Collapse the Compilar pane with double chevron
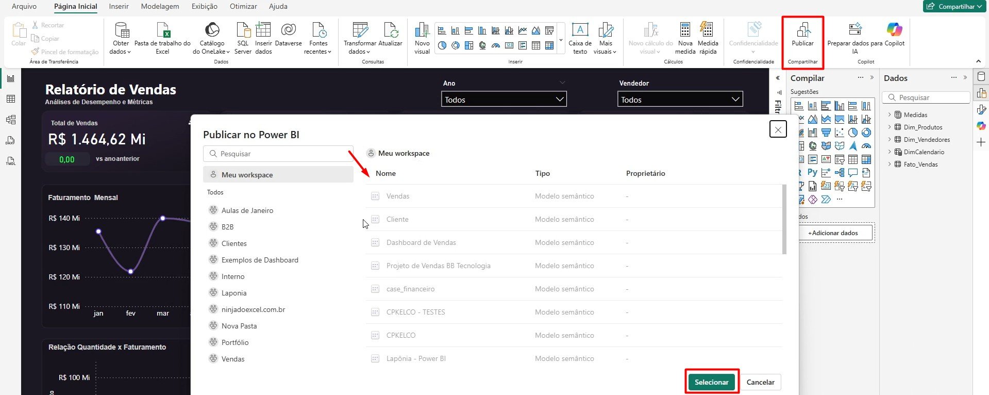Screen dimensions: 989x395 pos(871,78)
